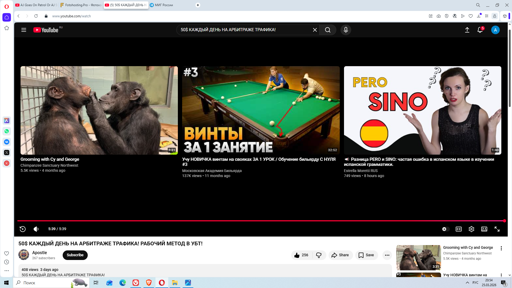
Task: Enter fullscreen mode in player
Action: [x=497, y=229]
